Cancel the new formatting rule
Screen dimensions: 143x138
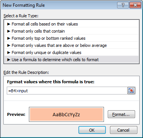point(123,130)
